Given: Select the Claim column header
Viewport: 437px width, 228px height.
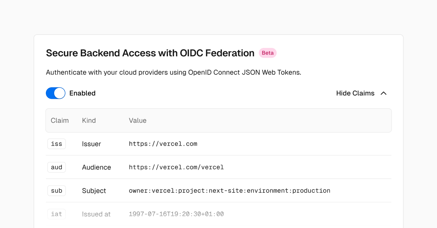Looking at the screenshot, I should coord(60,120).
